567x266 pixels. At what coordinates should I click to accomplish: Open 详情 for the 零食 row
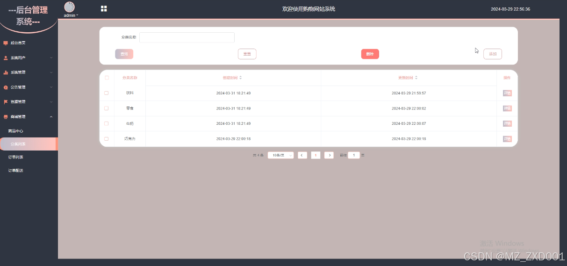(507, 108)
